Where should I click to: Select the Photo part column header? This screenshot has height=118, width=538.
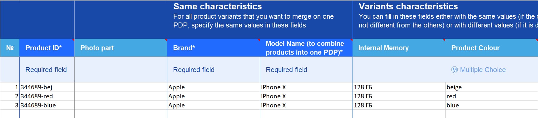(121, 48)
